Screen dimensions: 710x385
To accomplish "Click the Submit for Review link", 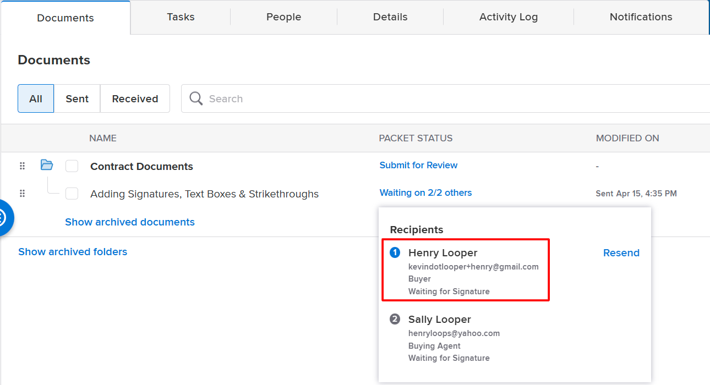I will (418, 165).
